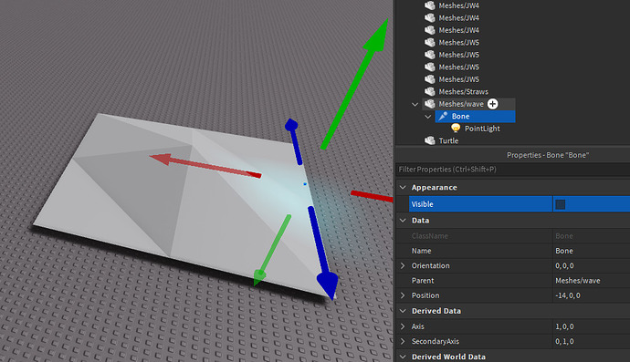Edit the Orientation value 0, 0, 0
The height and width of the screenshot is (362, 630).
[592, 265]
